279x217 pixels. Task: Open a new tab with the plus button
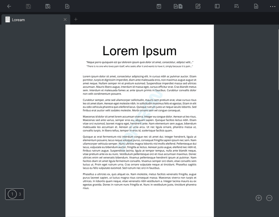(x=76, y=19)
